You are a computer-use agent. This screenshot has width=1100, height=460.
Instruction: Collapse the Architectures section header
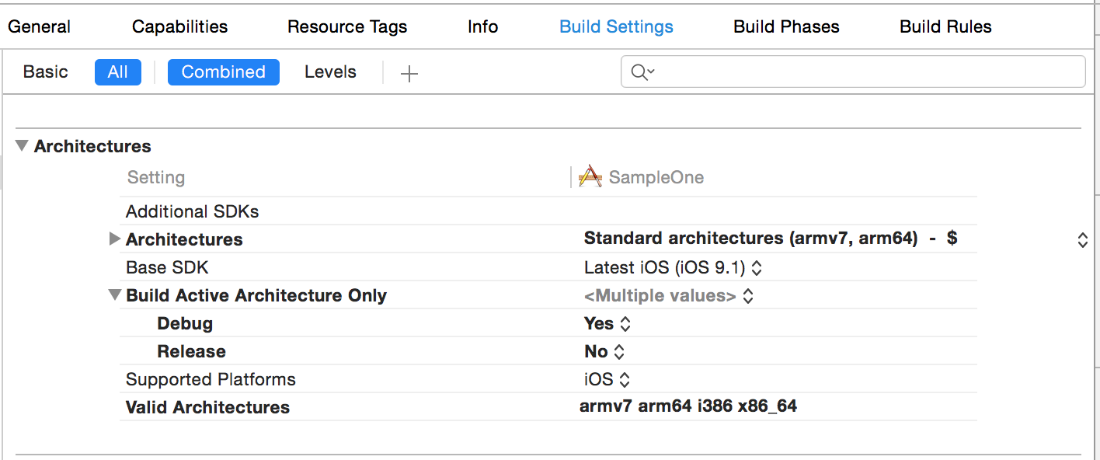22,145
